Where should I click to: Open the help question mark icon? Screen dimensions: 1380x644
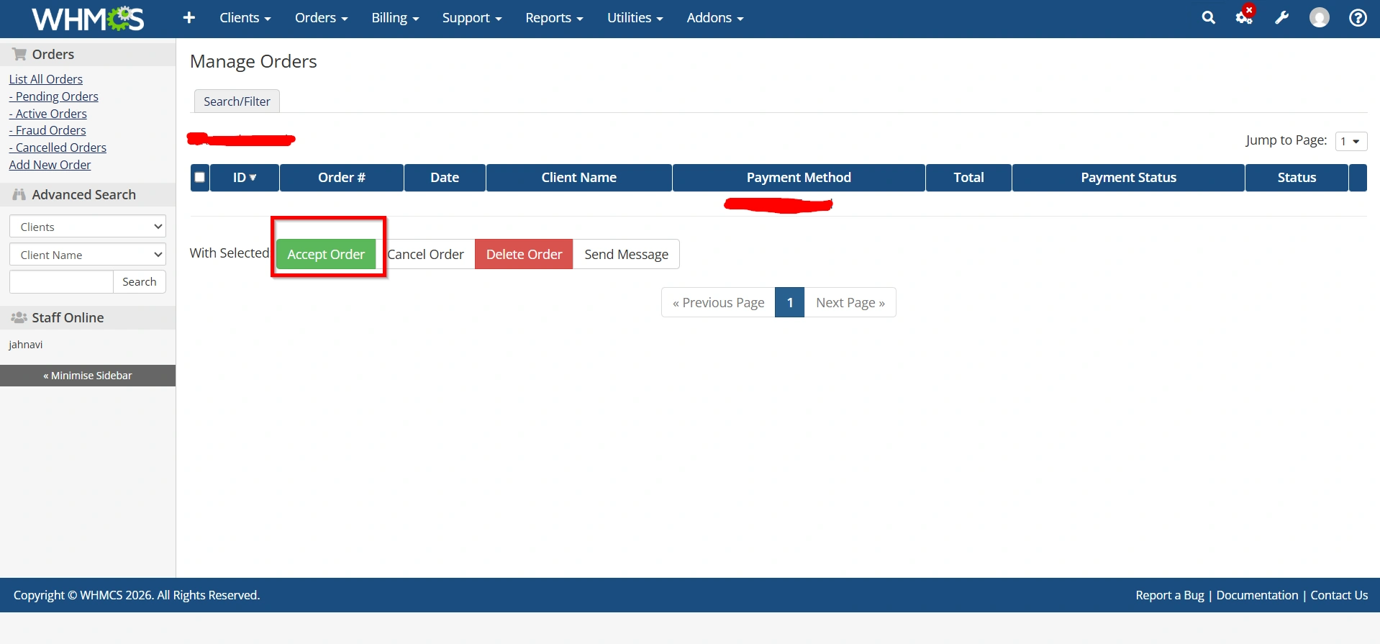tap(1358, 18)
